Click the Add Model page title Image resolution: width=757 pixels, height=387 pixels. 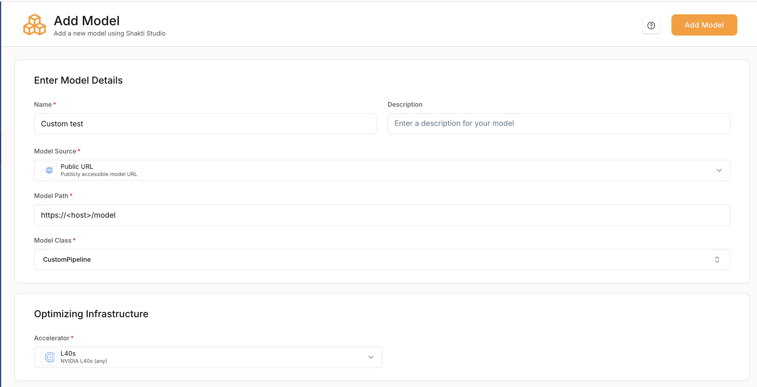[x=87, y=21]
